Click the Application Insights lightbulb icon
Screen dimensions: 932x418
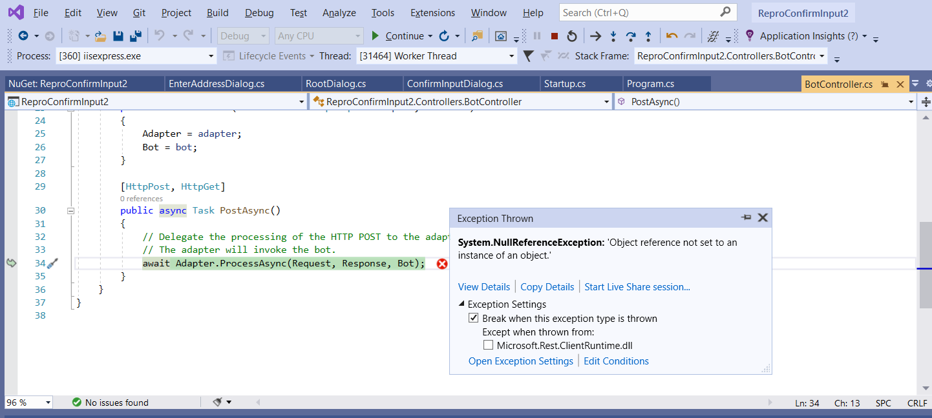(x=750, y=35)
